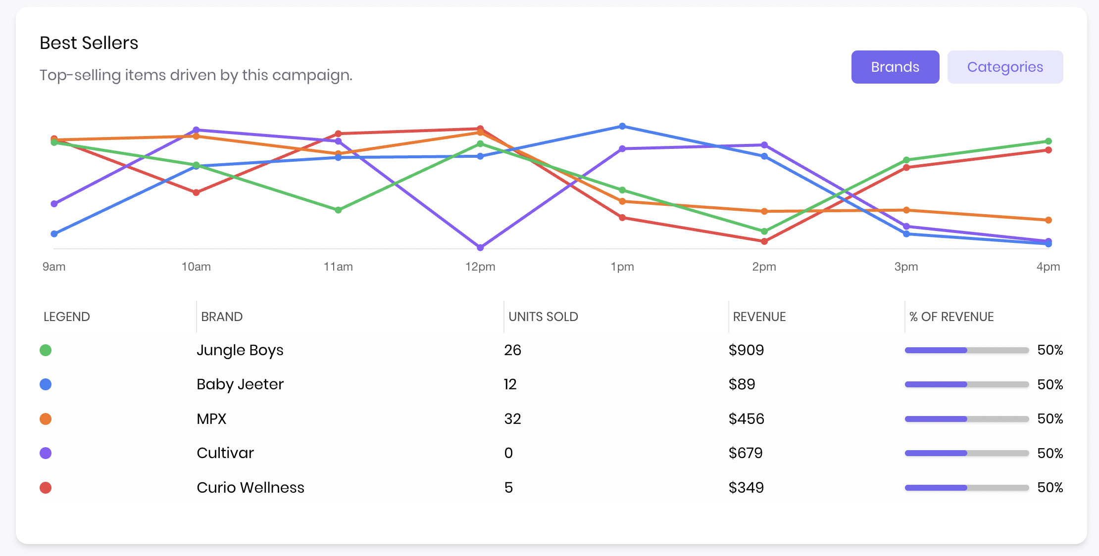The width and height of the screenshot is (1099, 556).
Task: Click red data point at 2pm low
Action: pos(764,241)
